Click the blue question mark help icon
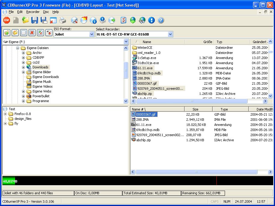Screen dimensions: 275x206 pyautogui.click(x=161, y=20)
